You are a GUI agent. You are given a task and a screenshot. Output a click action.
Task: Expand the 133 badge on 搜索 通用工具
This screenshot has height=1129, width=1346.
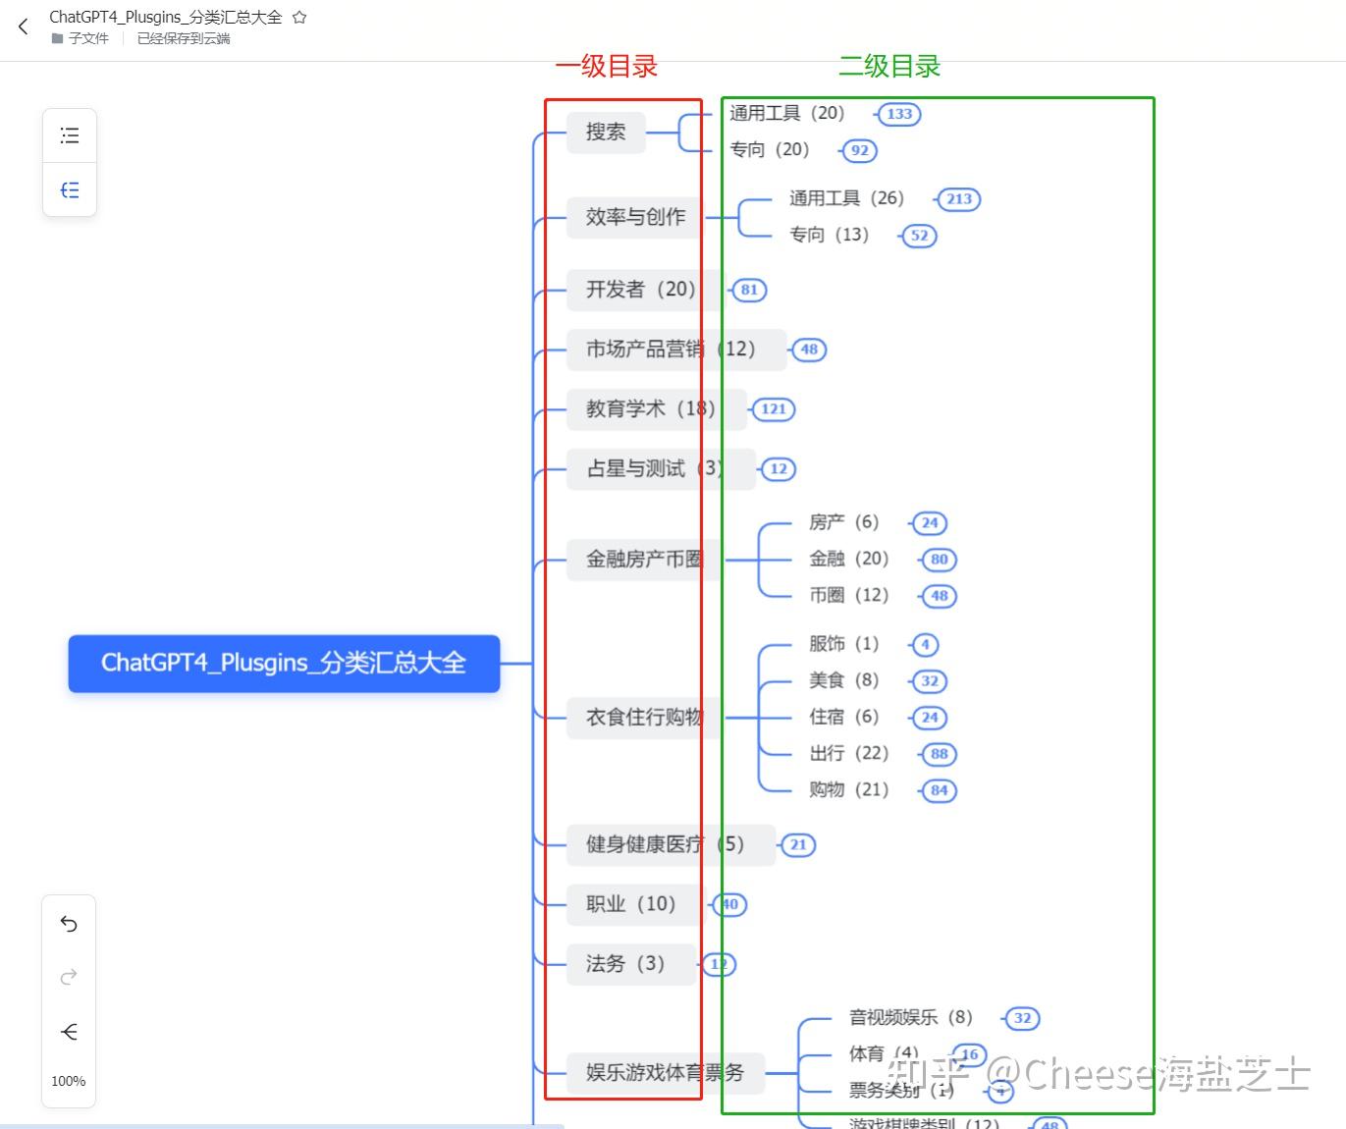coord(899,114)
